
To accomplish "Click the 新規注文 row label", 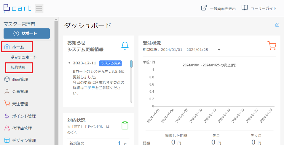I will pyautogui.click(x=77, y=143).
